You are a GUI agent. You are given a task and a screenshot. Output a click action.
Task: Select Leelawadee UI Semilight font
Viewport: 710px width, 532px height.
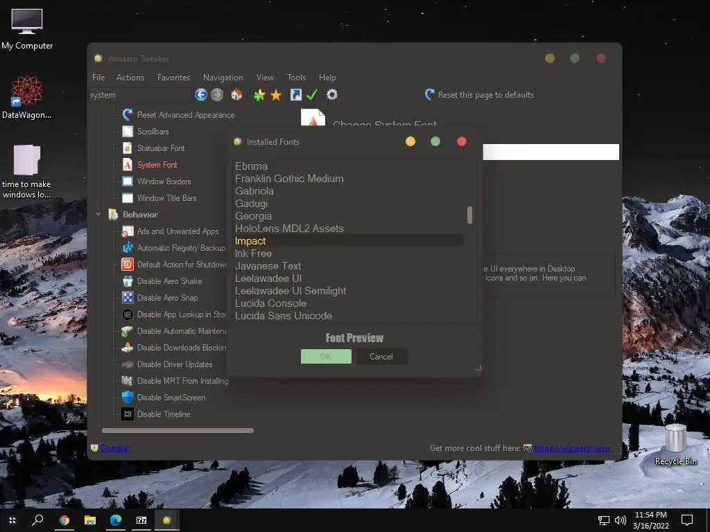[349, 291]
